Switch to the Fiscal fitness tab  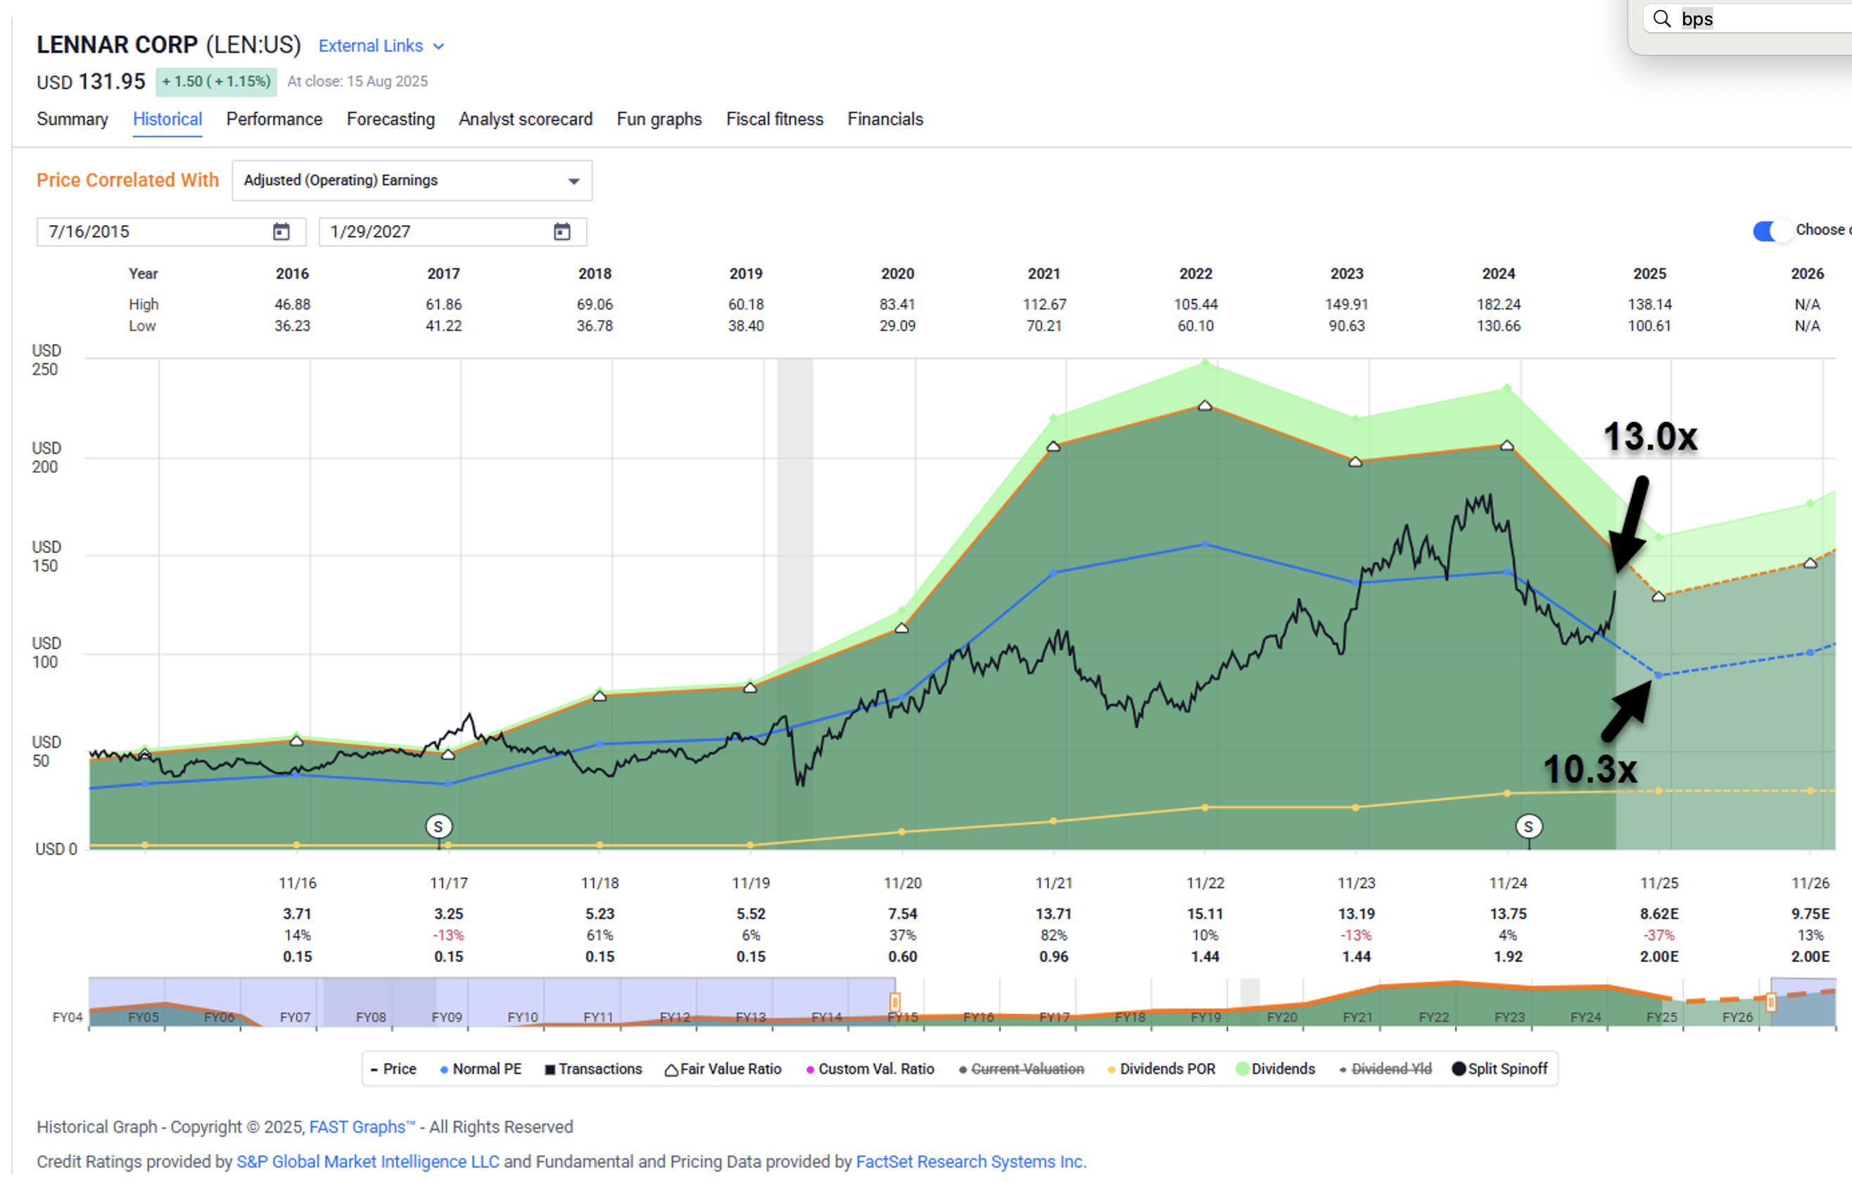[x=775, y=119]
